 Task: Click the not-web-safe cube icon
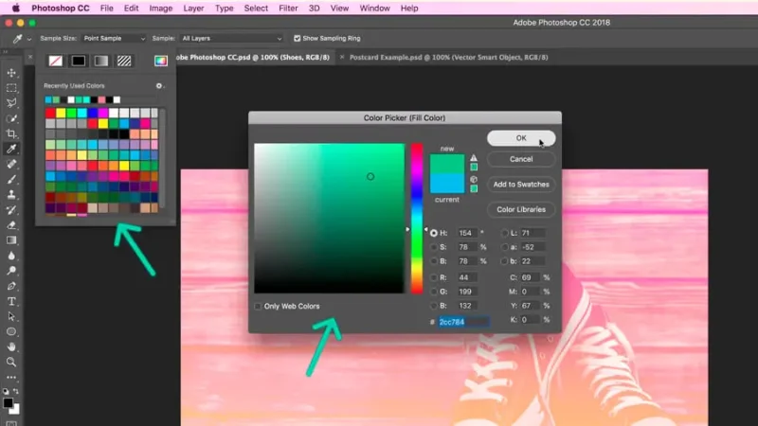tap(474, 180)
